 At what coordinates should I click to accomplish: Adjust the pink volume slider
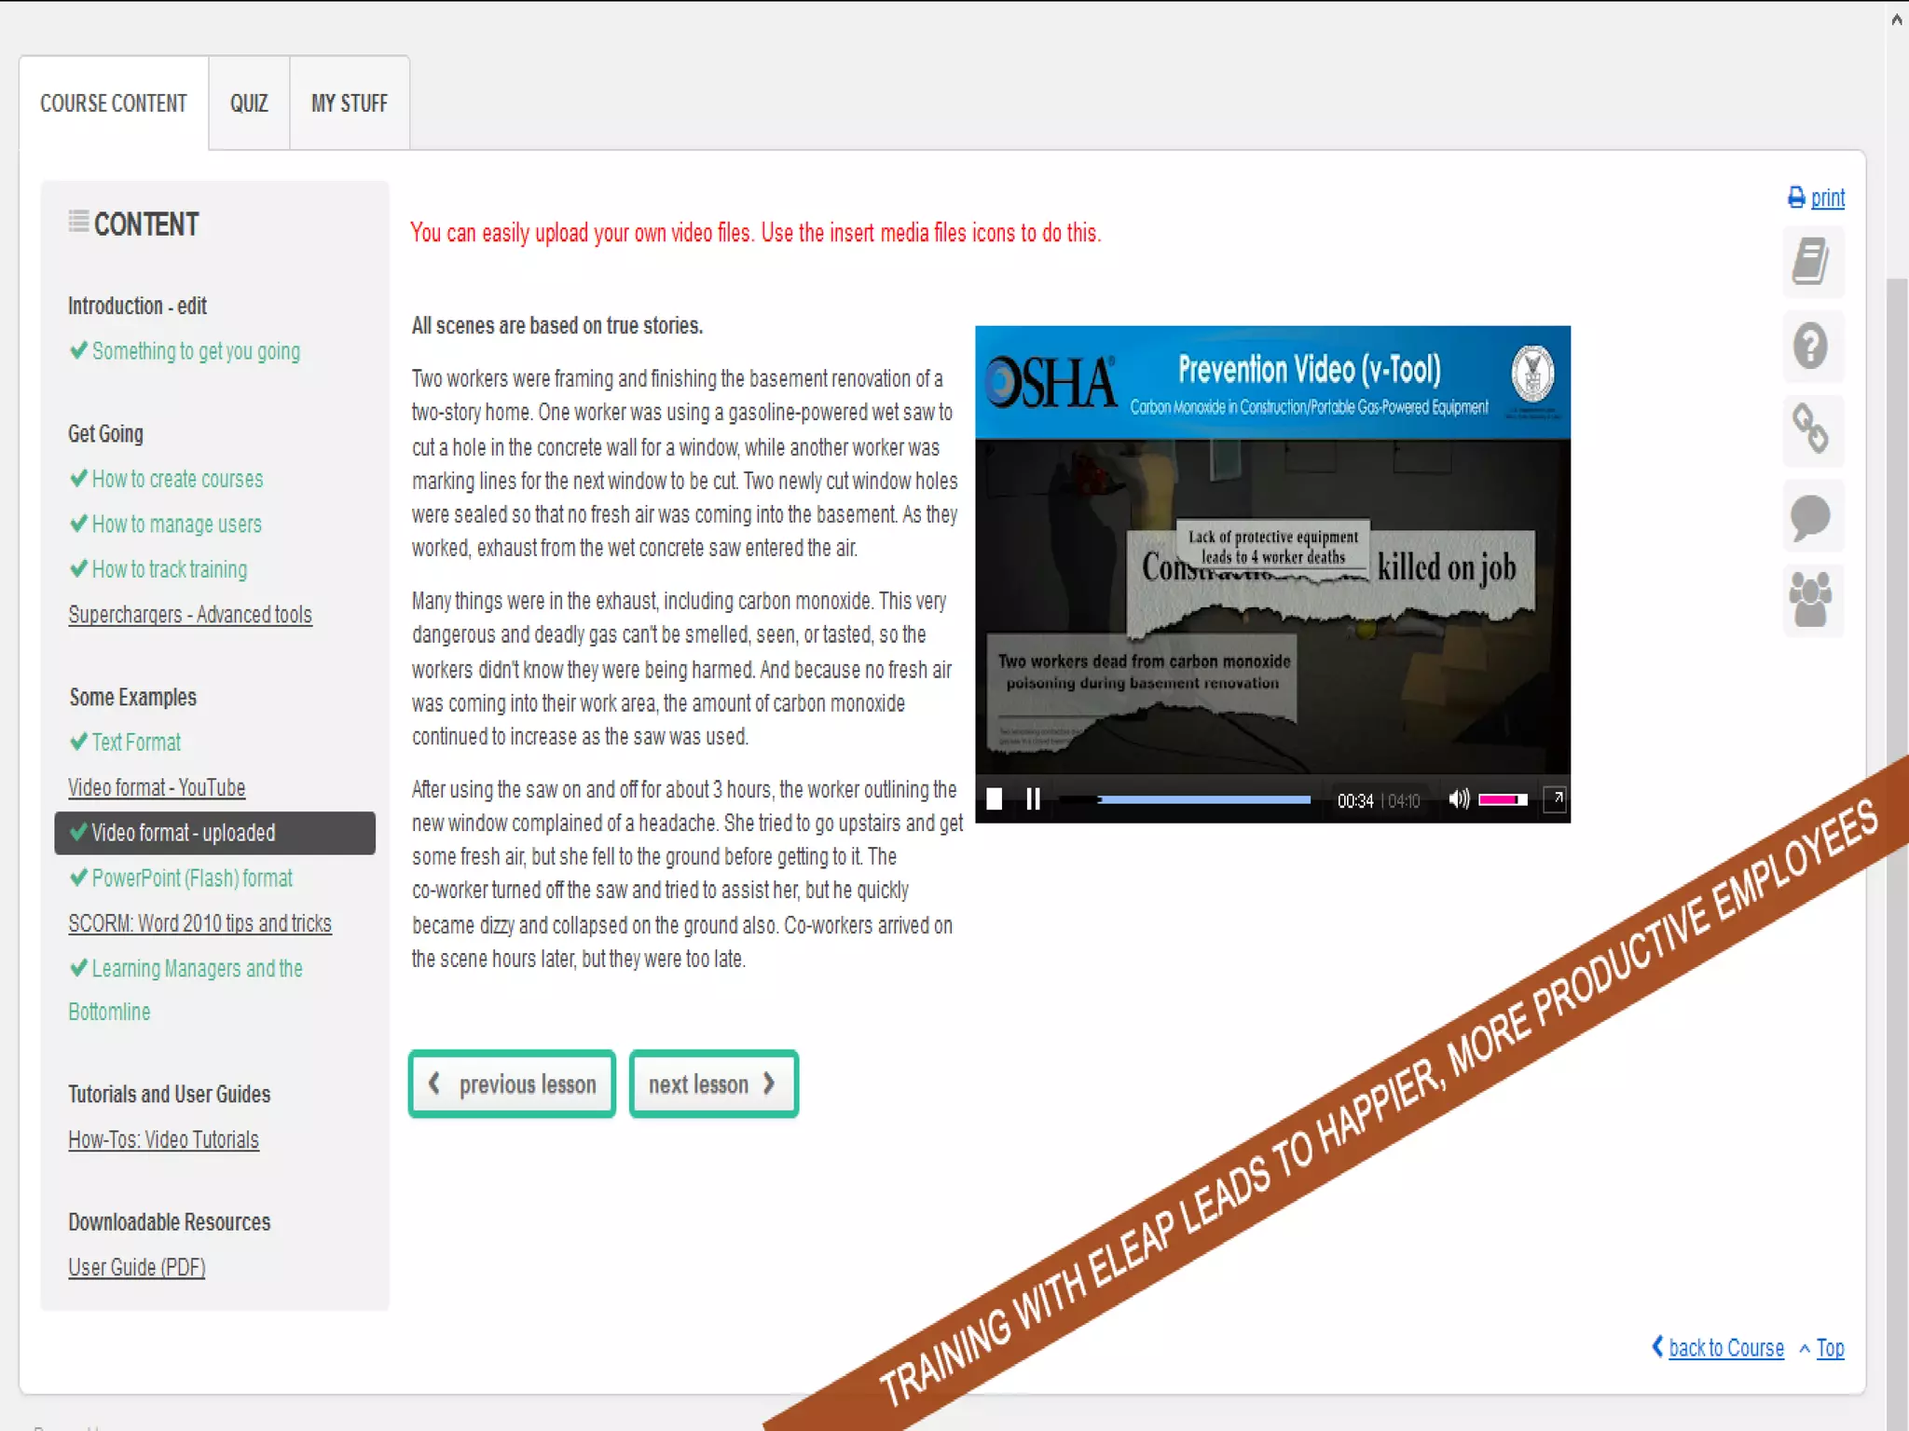1503,799
